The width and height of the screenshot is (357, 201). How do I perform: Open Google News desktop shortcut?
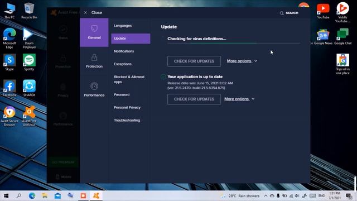[x=323, y=37]
